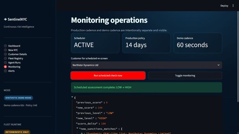Select the Customer Details radio option
The image size is (239, 134).
point(5,54)
